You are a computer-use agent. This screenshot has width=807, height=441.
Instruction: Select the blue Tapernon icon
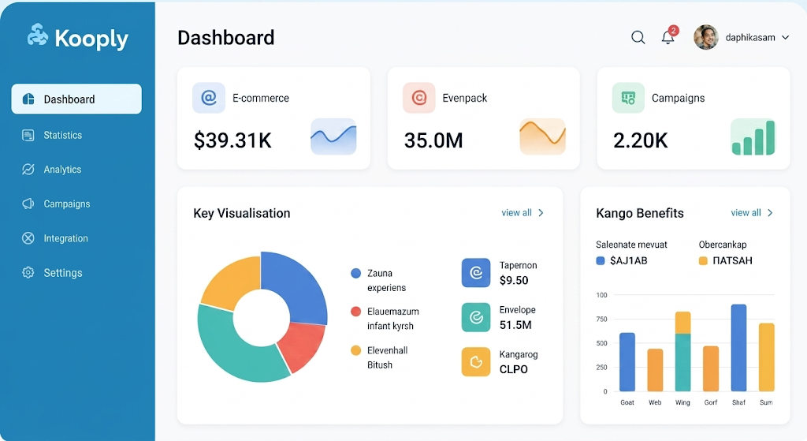(x=476, y=272)
